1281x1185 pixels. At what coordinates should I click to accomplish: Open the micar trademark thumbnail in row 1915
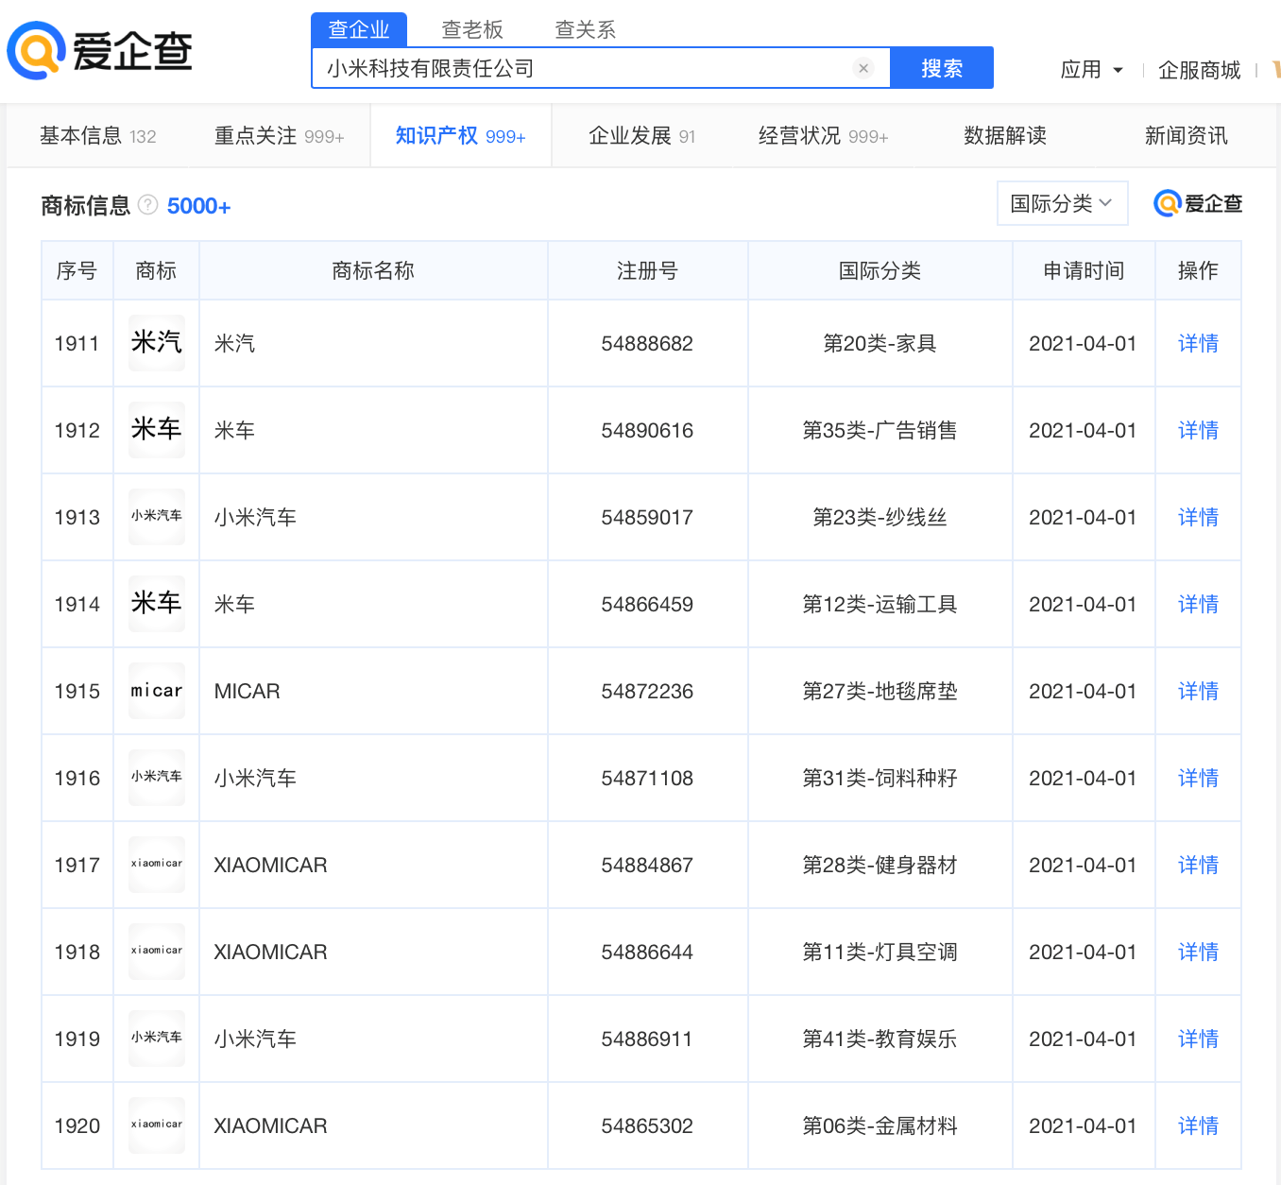tap(157, 691)
